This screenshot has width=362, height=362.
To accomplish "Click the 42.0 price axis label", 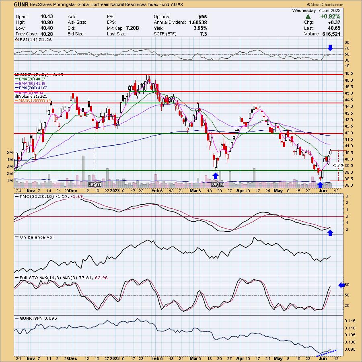I will pos(348,133).
